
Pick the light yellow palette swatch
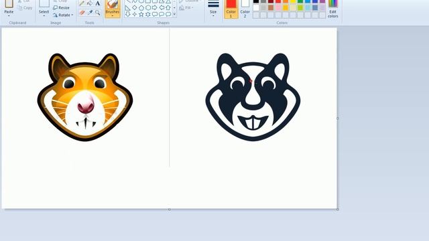coord(293,7)
